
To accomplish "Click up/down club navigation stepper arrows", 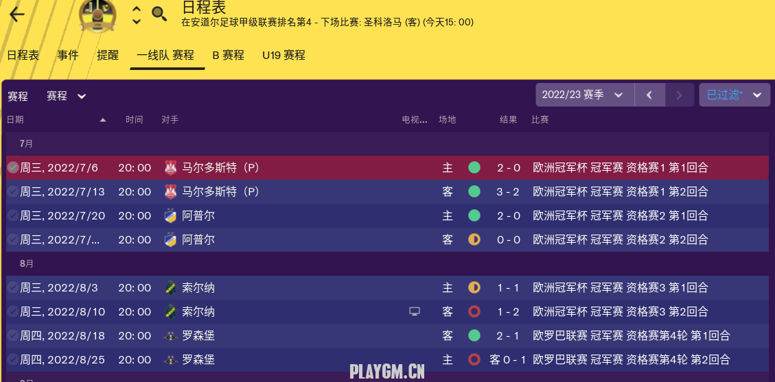I will click(x=137, y=15).
